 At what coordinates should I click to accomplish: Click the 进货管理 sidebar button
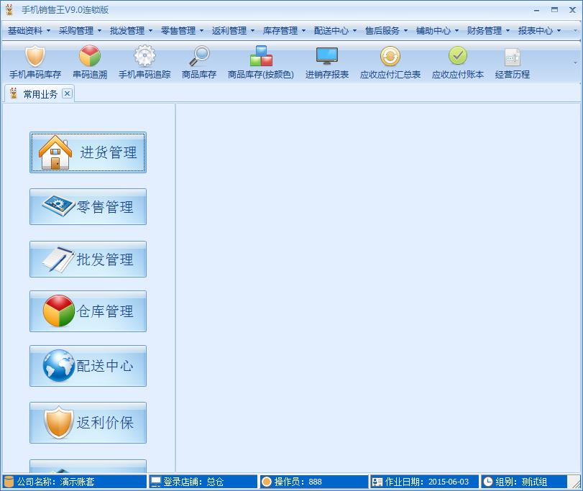[x=88, y=152]
